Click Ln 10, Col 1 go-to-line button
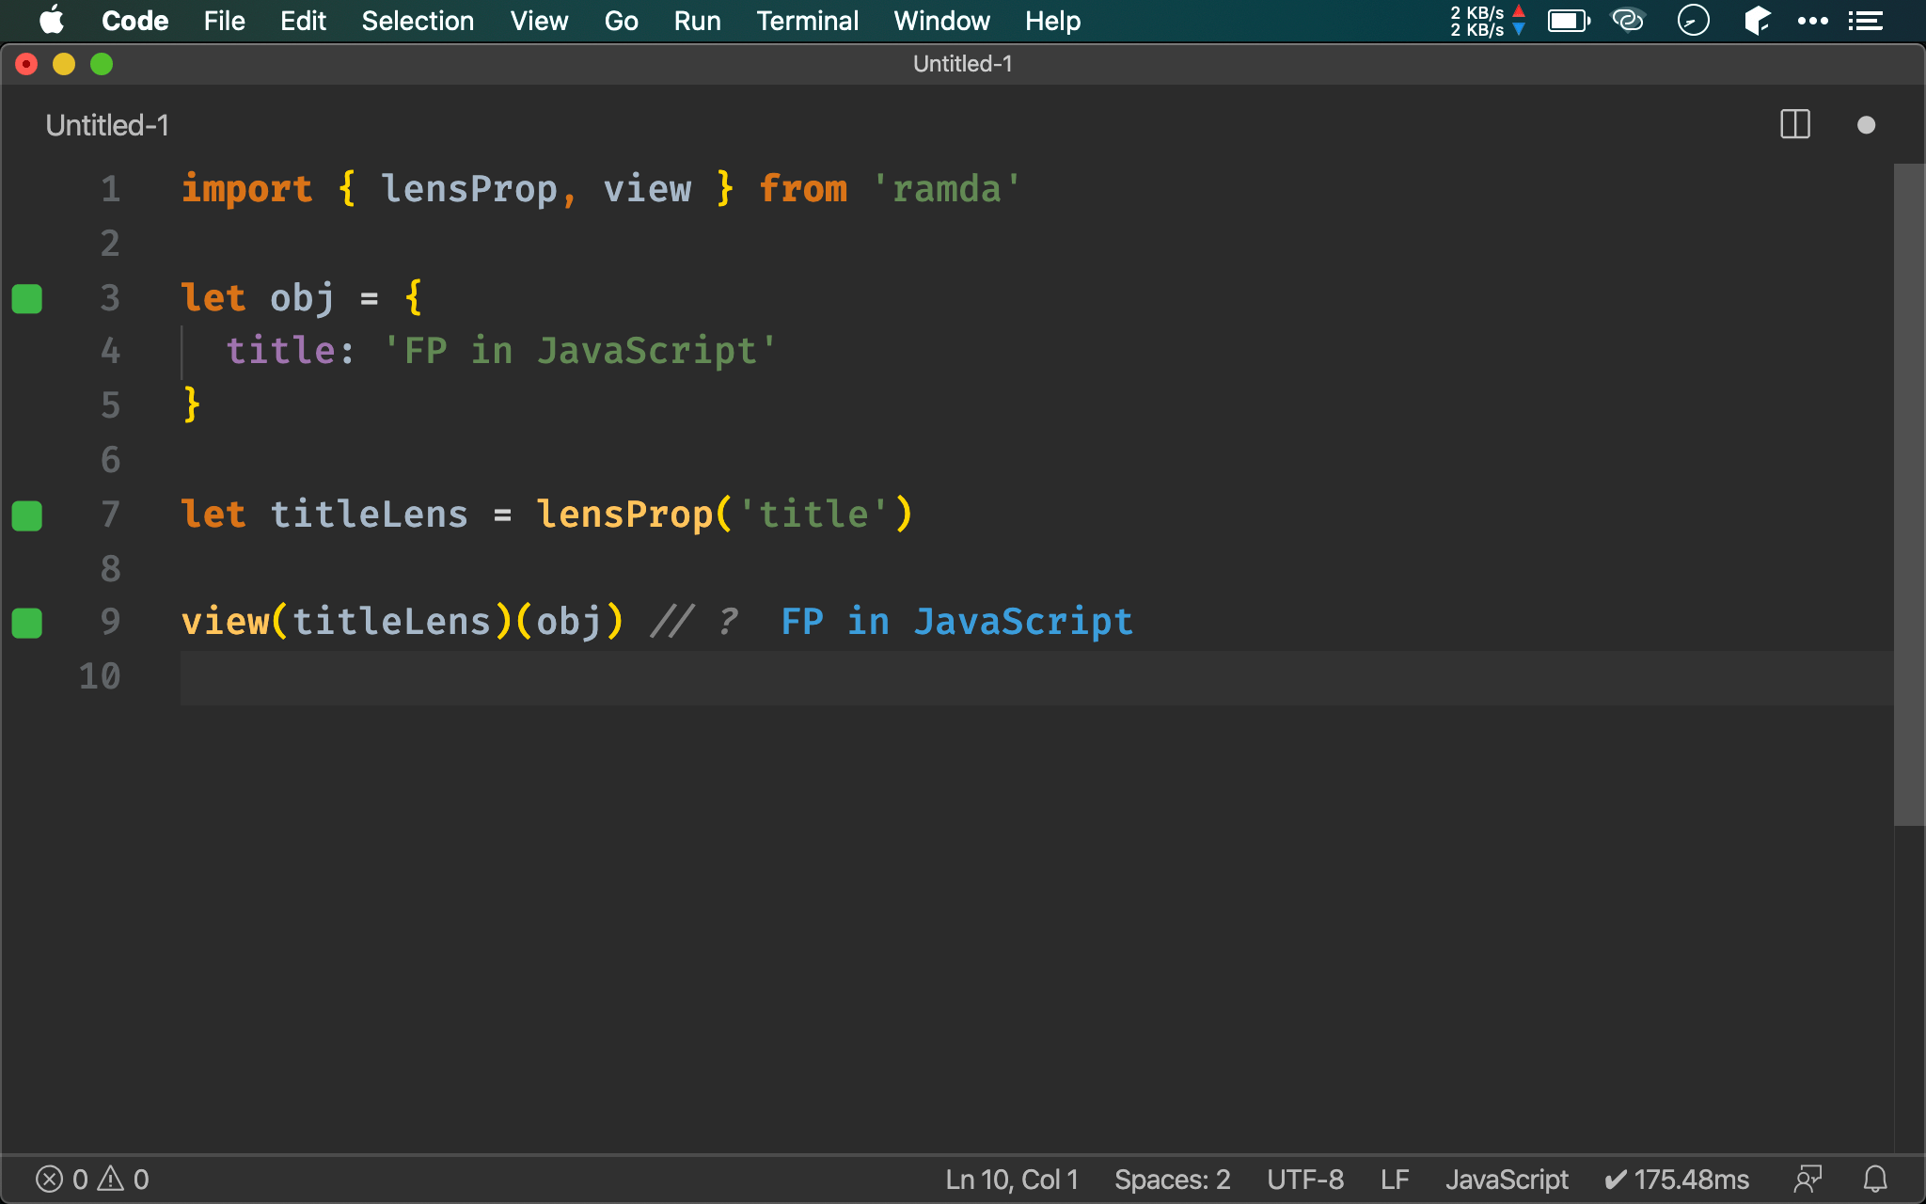 click(1011, 1179)
